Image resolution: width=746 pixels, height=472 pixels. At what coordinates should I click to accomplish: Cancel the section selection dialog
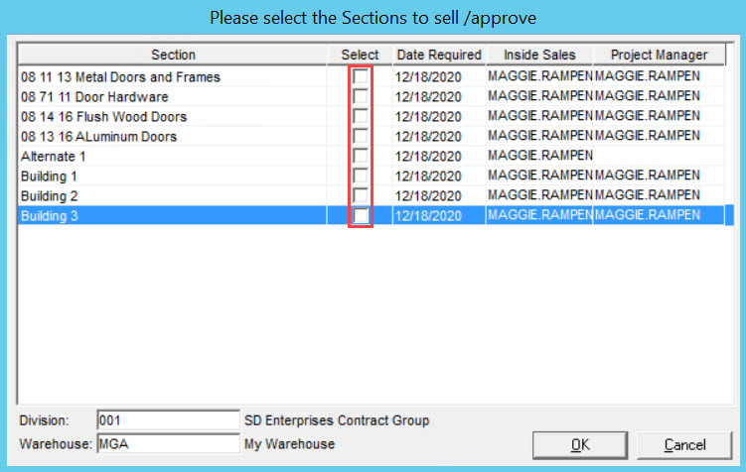(684, 445)
